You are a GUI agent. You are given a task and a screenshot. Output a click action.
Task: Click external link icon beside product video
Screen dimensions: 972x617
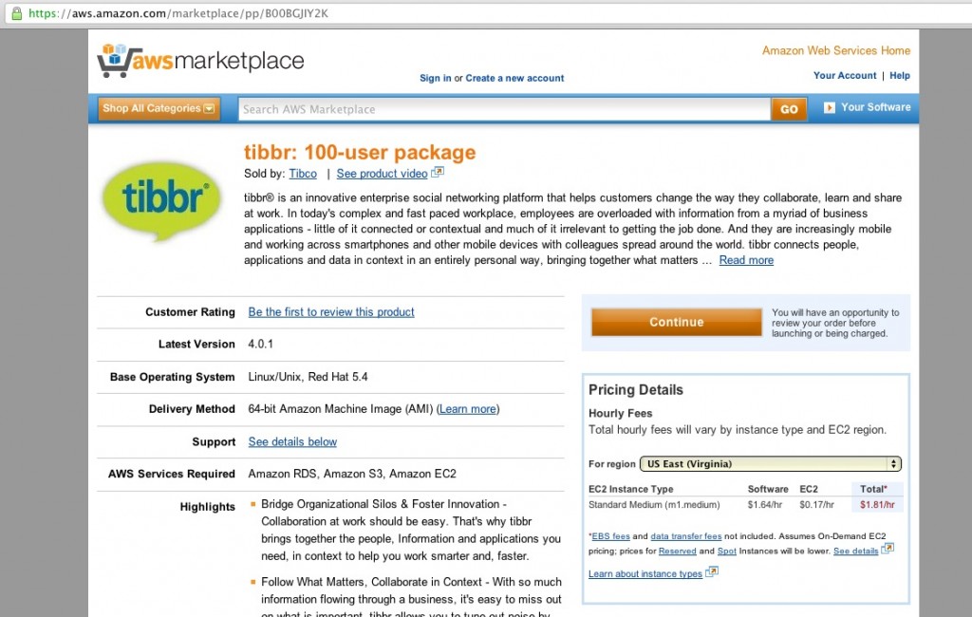438,173
